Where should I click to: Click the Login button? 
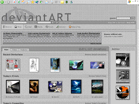(55, 23)
